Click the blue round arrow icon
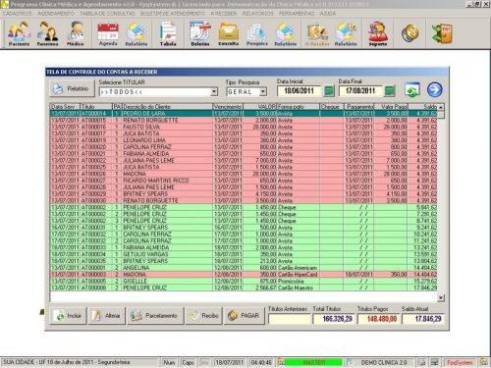This screenshot has width=491, height=368. pyautogui.click(x=435, y=89)
